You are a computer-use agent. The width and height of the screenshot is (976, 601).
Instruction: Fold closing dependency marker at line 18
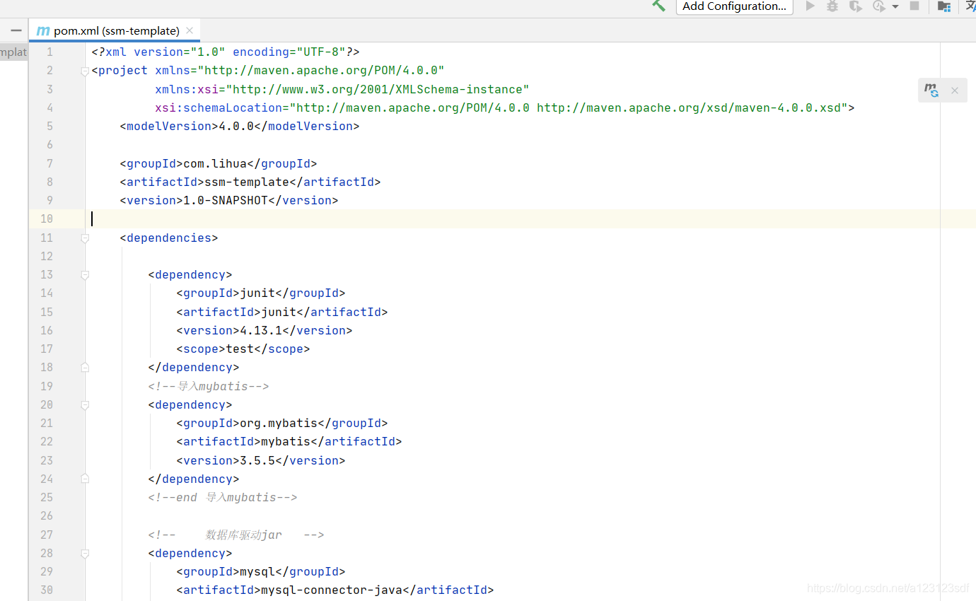pos(85,368)
